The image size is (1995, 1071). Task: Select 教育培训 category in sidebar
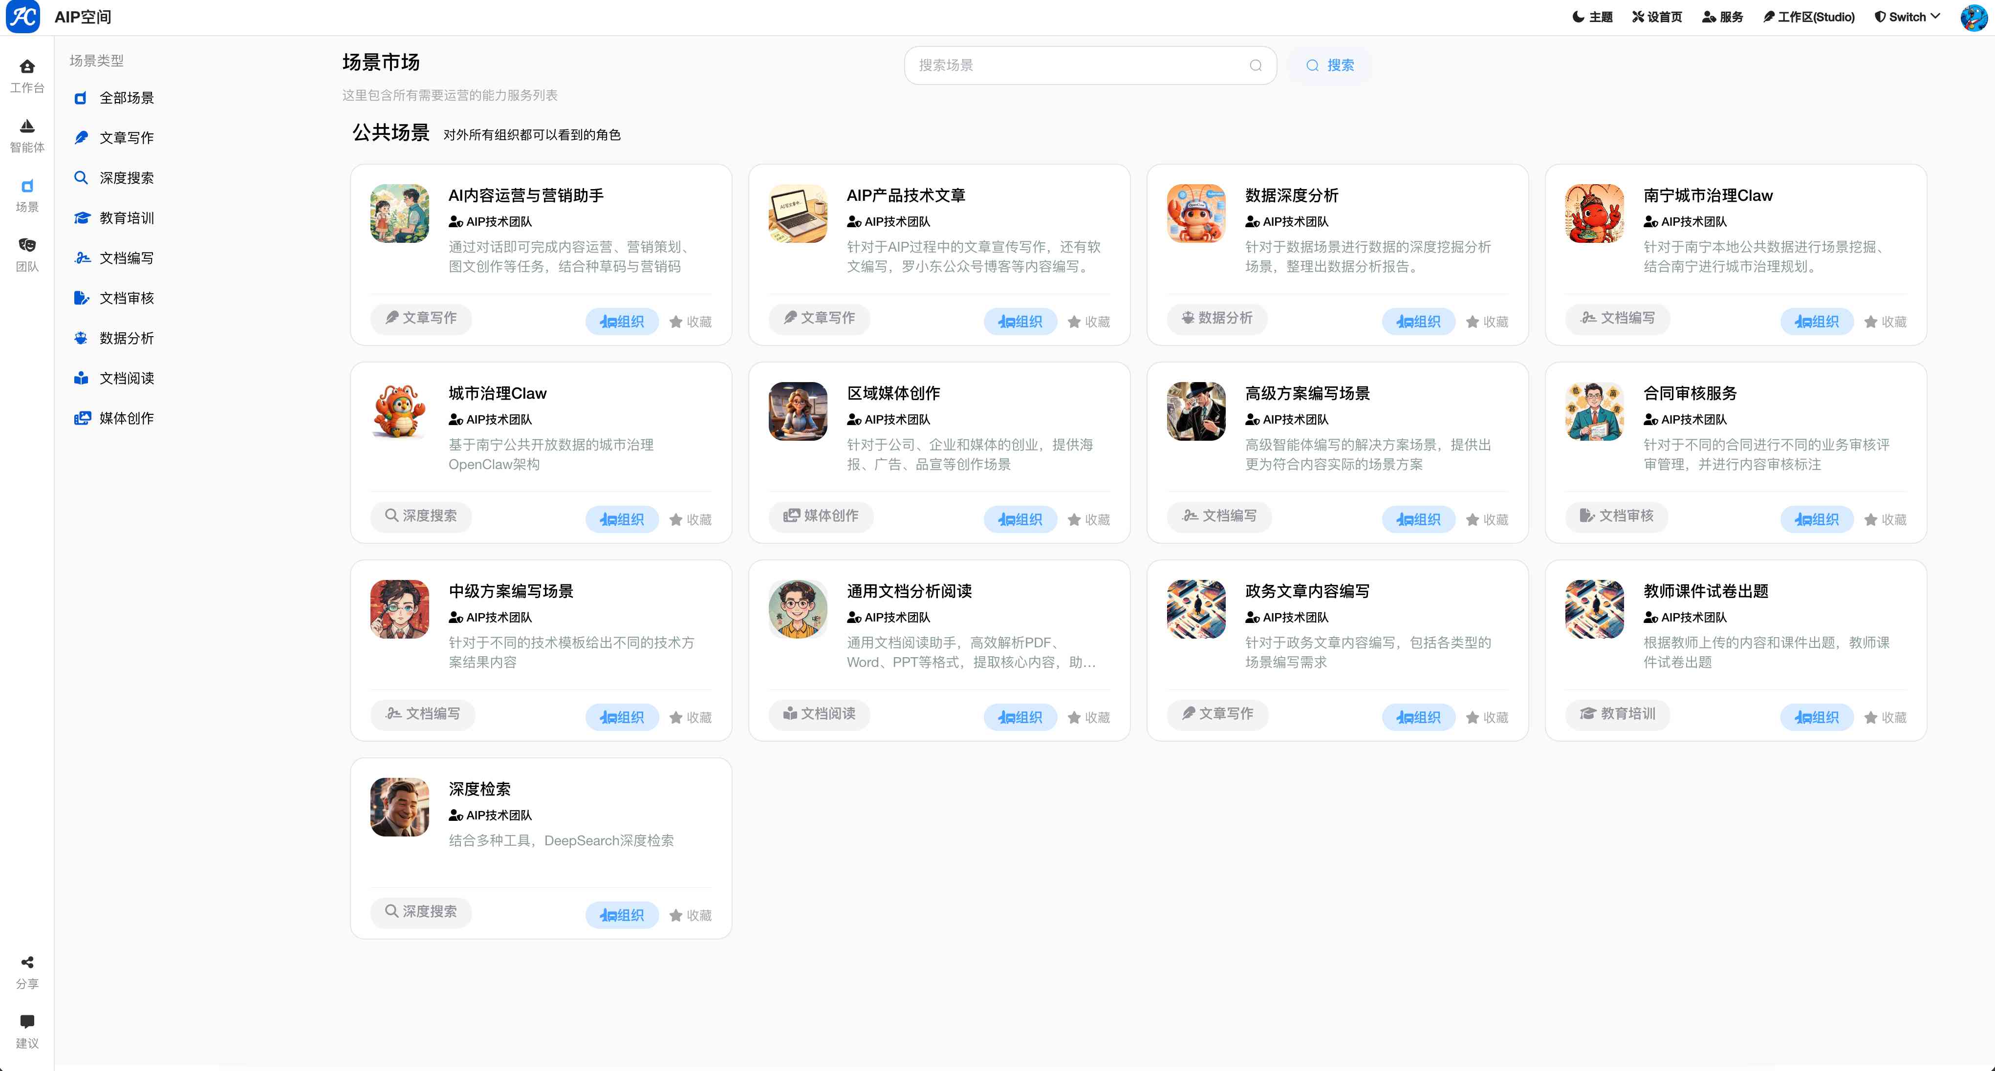click(x=114, y=218)
